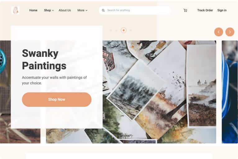Select the second carousel dot
238x159 pixels.
(x=117, y=30)
